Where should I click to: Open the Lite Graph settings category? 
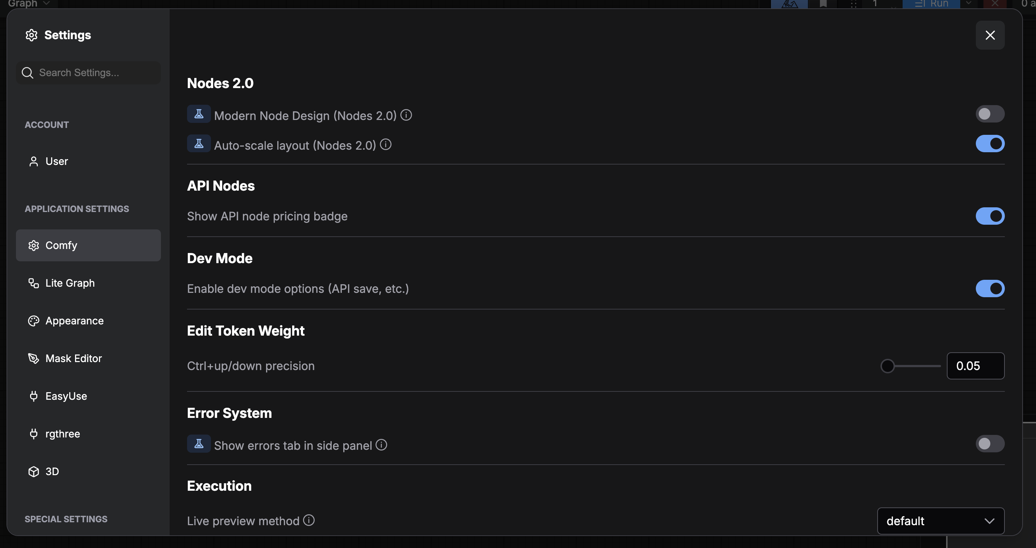click(70, 283)
